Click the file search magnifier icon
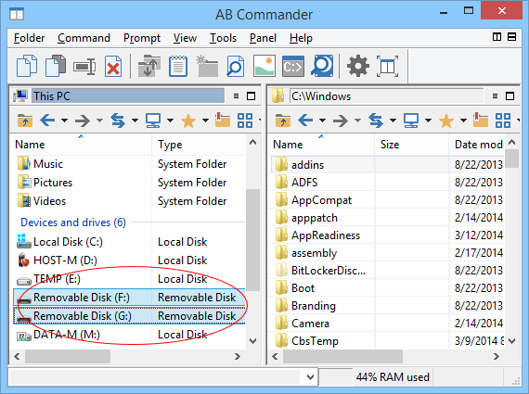This screenshot has height=394, width=529. [235, 66]
